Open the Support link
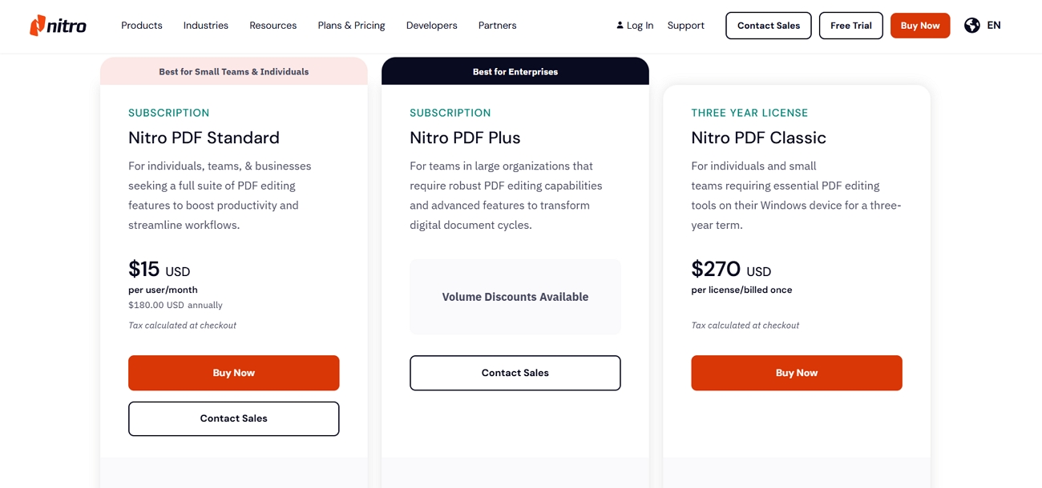The width and height of the screenshot is (1042, 488). pyautogui.click(x=686, y=26)
